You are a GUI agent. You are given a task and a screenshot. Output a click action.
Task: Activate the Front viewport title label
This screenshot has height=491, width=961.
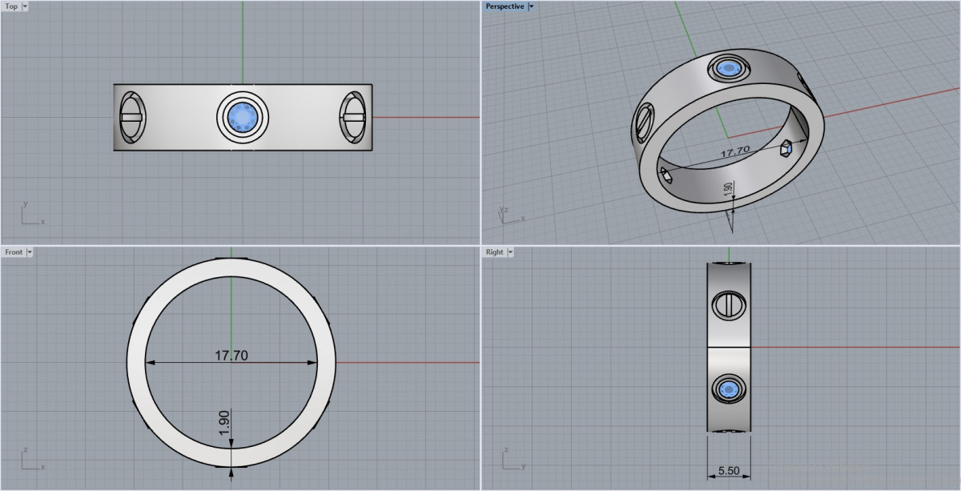(x=14, y=252)
